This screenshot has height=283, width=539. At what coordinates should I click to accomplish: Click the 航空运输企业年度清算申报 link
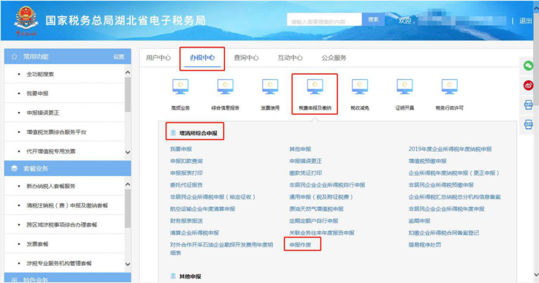pos(203,209)
